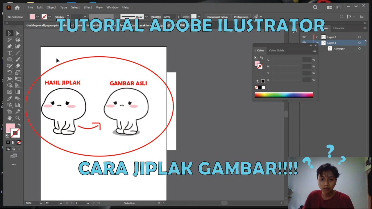The width and height of the screenshot is (372, 209).
Task: Open the Object menu
Action: 51,7
